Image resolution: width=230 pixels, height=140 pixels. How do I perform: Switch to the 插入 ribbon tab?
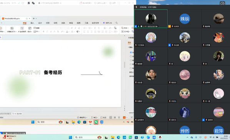[x=32, y=23]
